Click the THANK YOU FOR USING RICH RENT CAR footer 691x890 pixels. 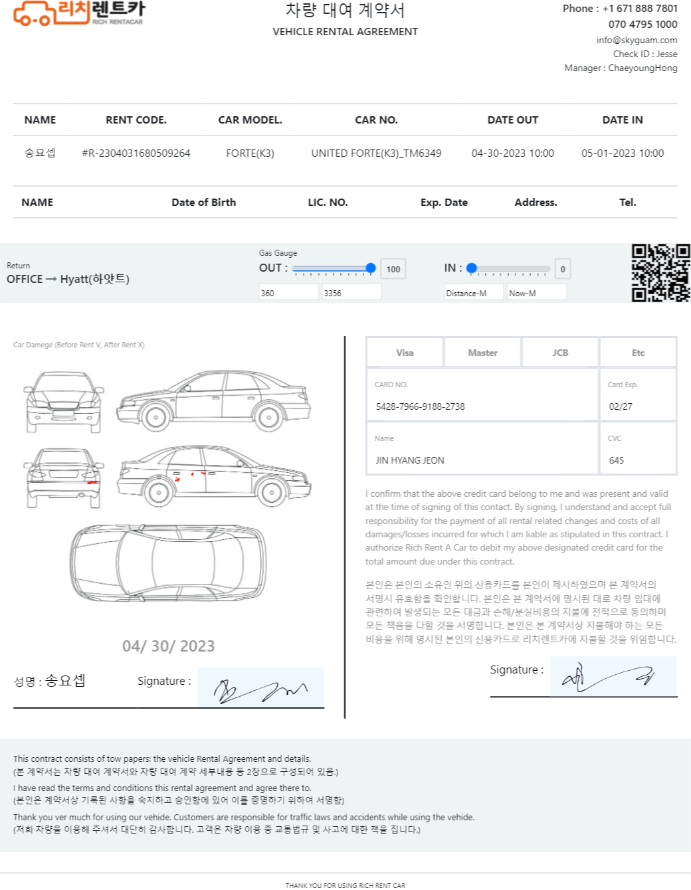point(345,885)
